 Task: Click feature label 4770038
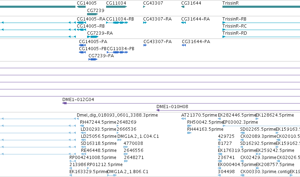point(133,143)
